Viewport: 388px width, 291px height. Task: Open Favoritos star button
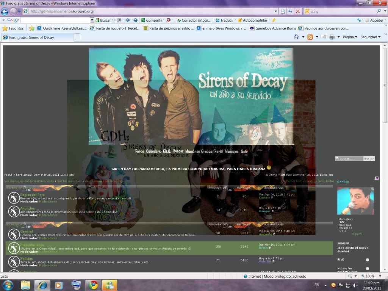pyautogui.click(x=13, y=28)
